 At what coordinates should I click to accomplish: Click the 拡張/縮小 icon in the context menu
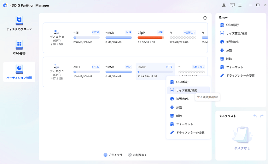pyautogui.click(x=172, y=99)
